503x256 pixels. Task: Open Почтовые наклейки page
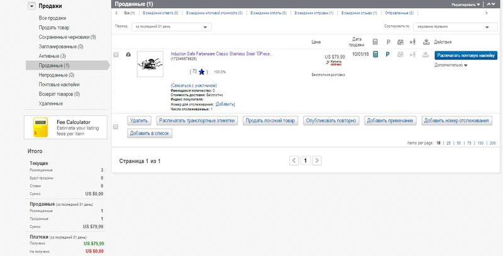[x=59, y=85]
